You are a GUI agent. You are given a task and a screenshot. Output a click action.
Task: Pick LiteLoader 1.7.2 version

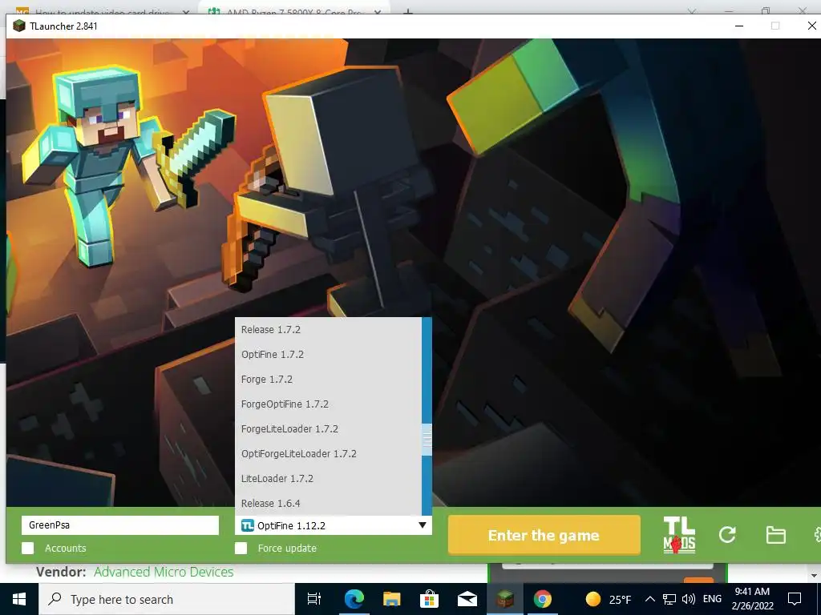click(328, 479)
